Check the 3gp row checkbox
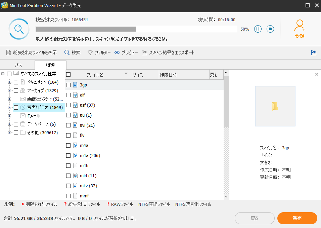This screenshot has width=321, height=228. 68,85
